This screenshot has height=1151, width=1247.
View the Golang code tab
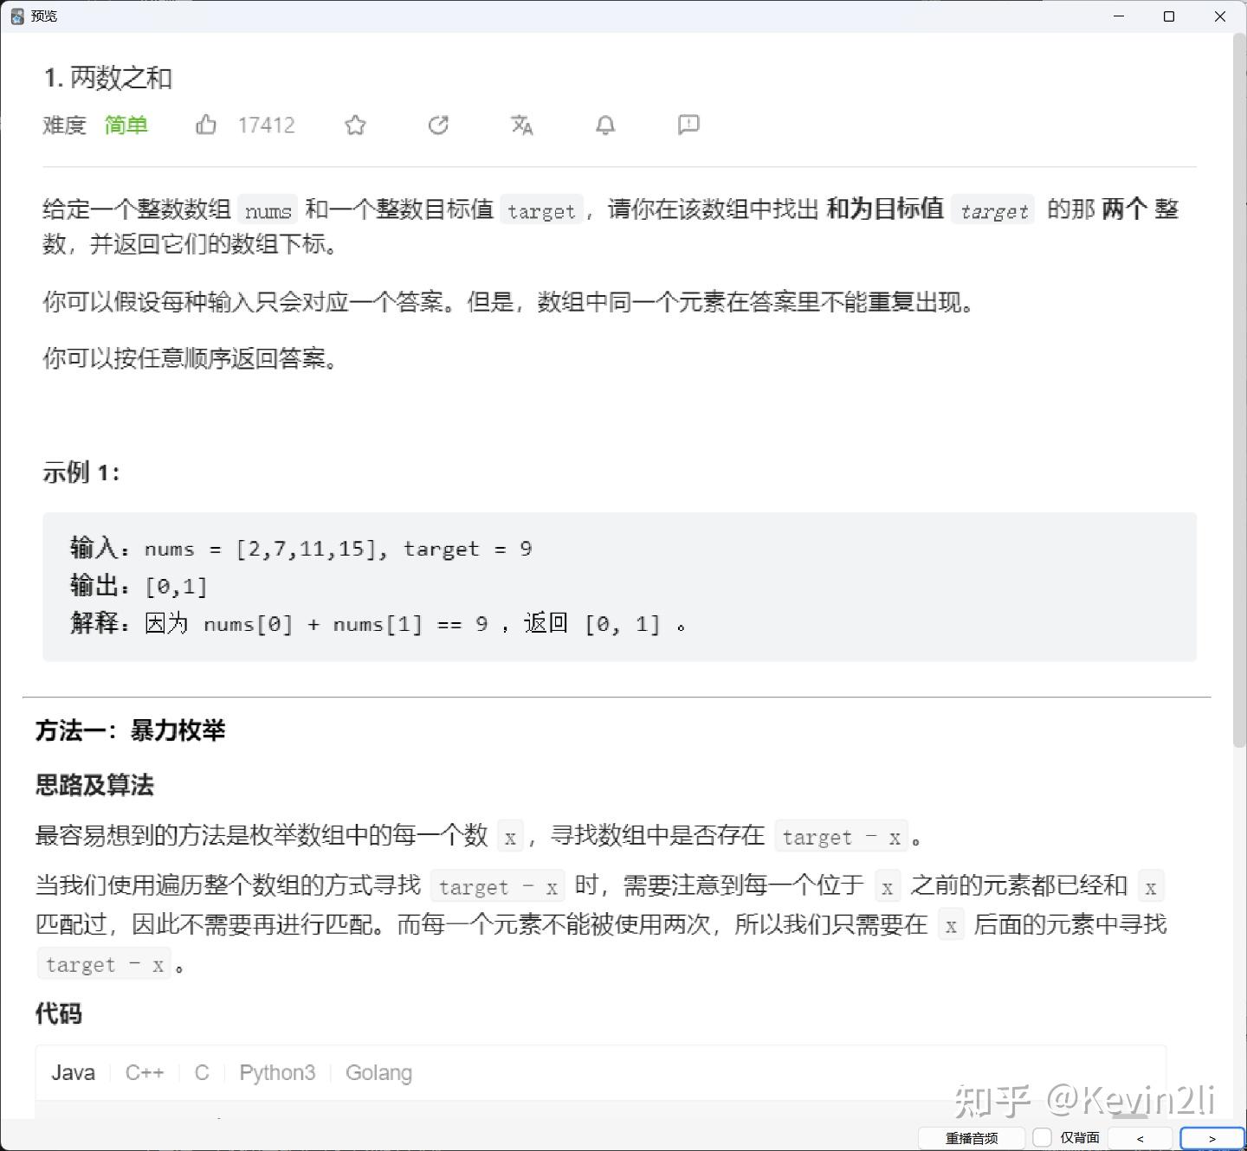coord(378,1072)
